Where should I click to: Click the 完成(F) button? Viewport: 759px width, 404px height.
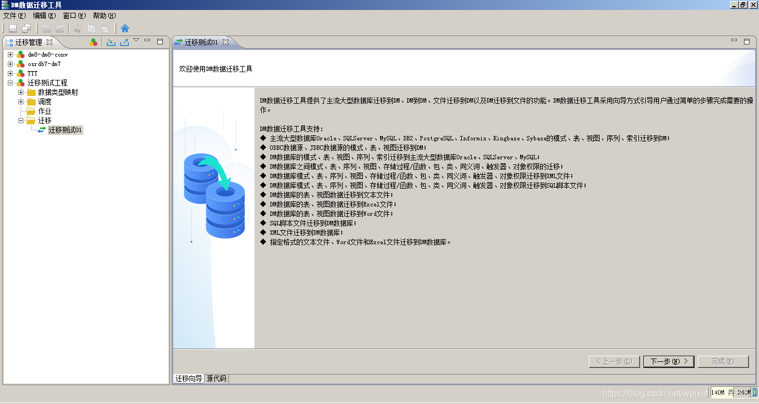[723, 361]
